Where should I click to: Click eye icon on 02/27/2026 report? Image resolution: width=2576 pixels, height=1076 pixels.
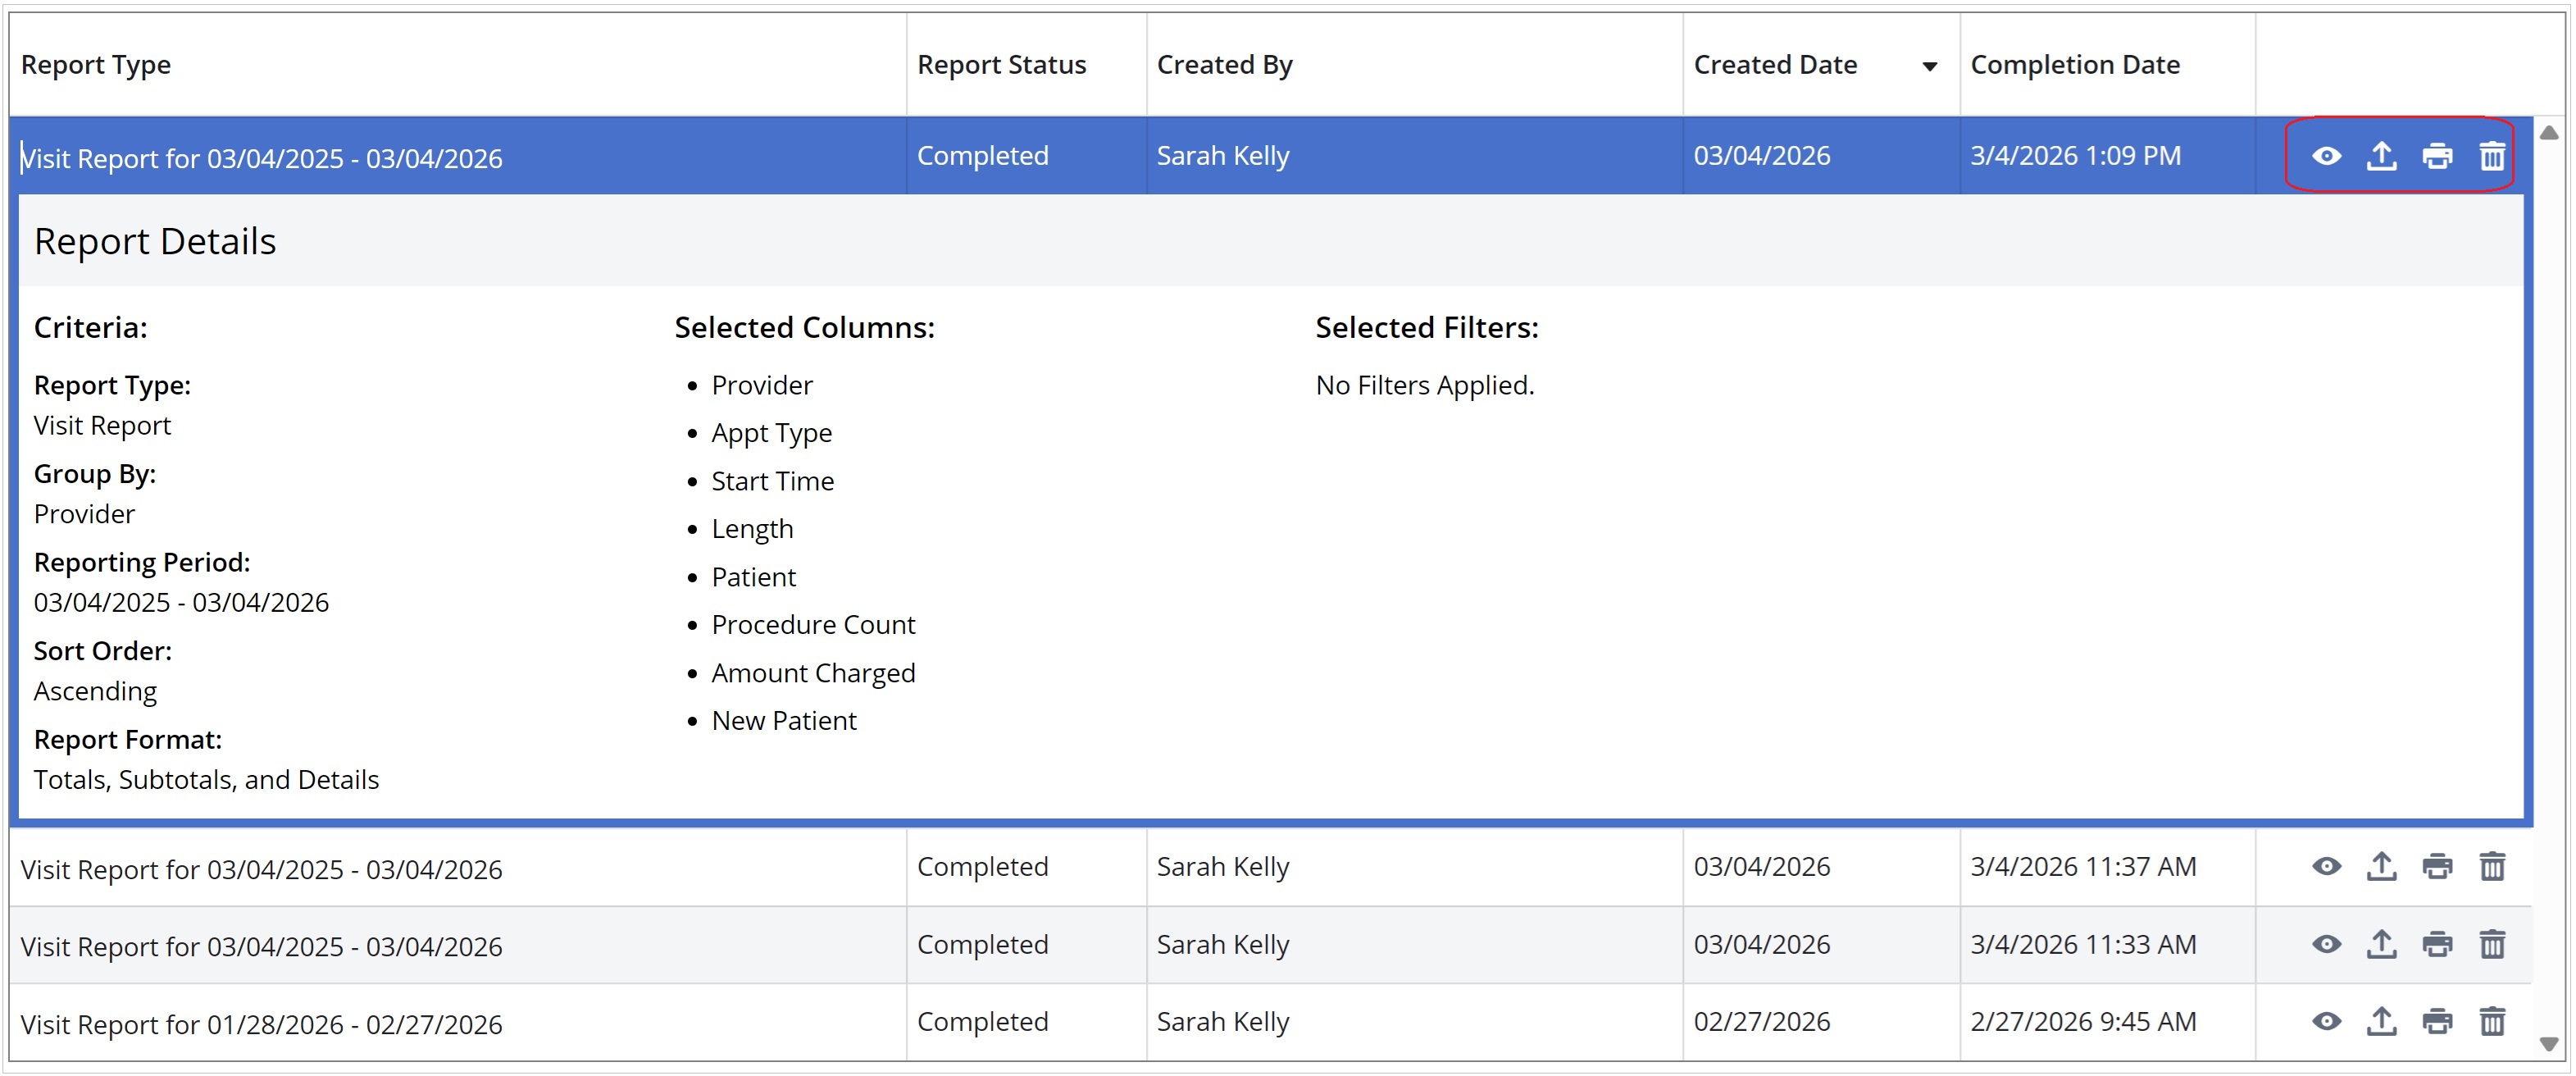tap(2326, 1021)
